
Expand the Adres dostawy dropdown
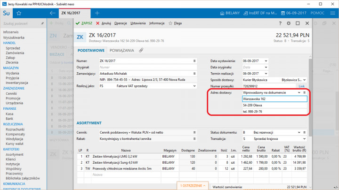click(x=299, y=93)
